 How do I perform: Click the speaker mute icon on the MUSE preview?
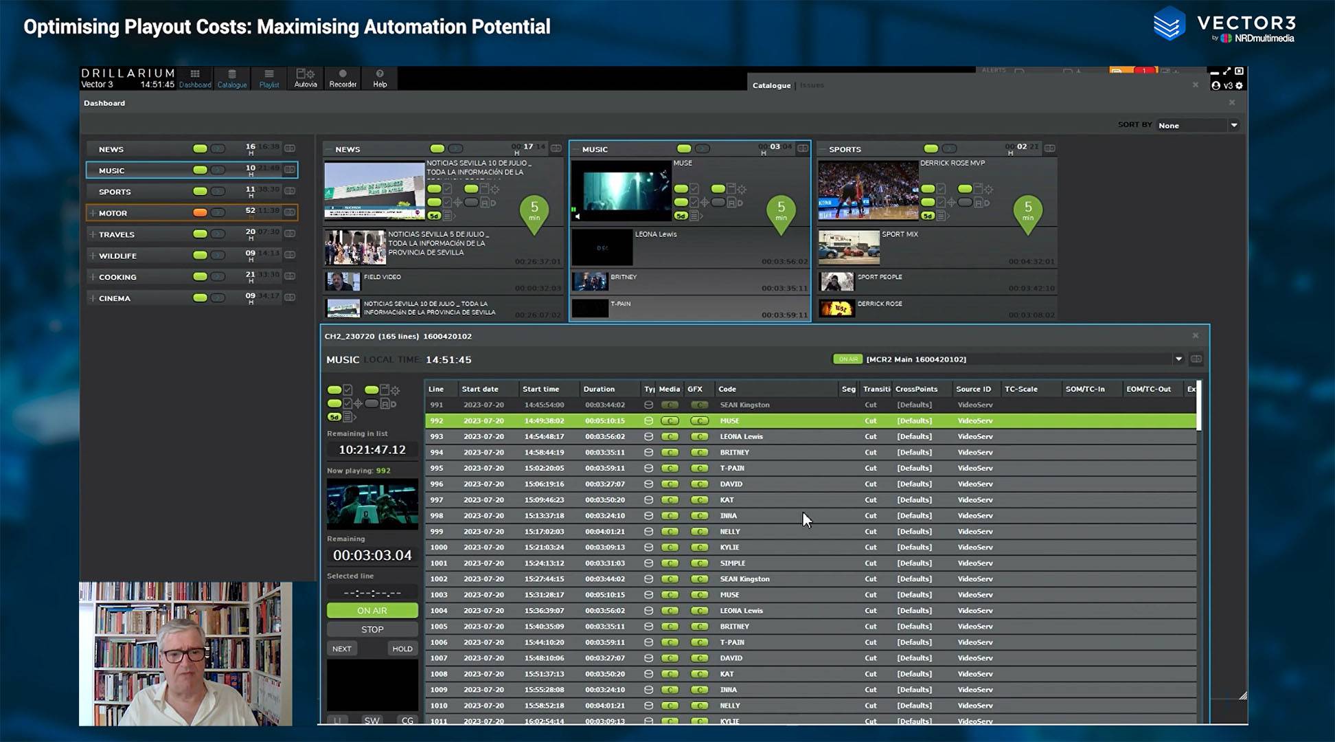point(578,216)
